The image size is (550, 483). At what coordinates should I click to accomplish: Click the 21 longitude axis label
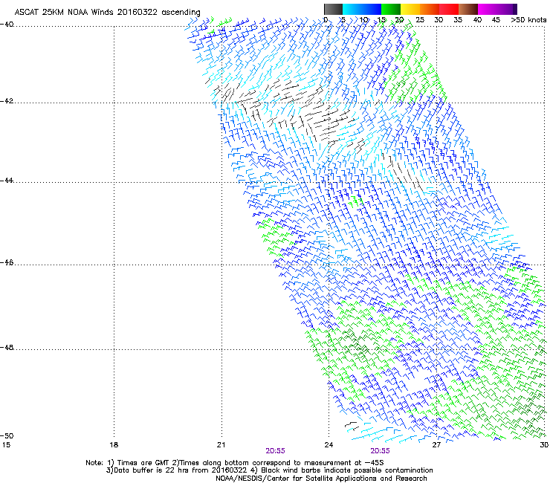pos(221,445)
